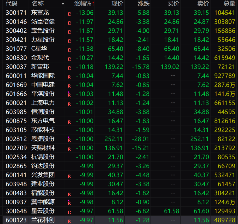Select stock code 603985

click(x=16, y=112)
